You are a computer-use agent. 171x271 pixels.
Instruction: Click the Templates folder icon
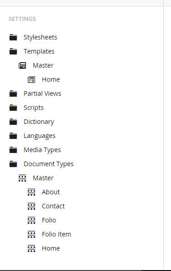(x=13, y=51)
